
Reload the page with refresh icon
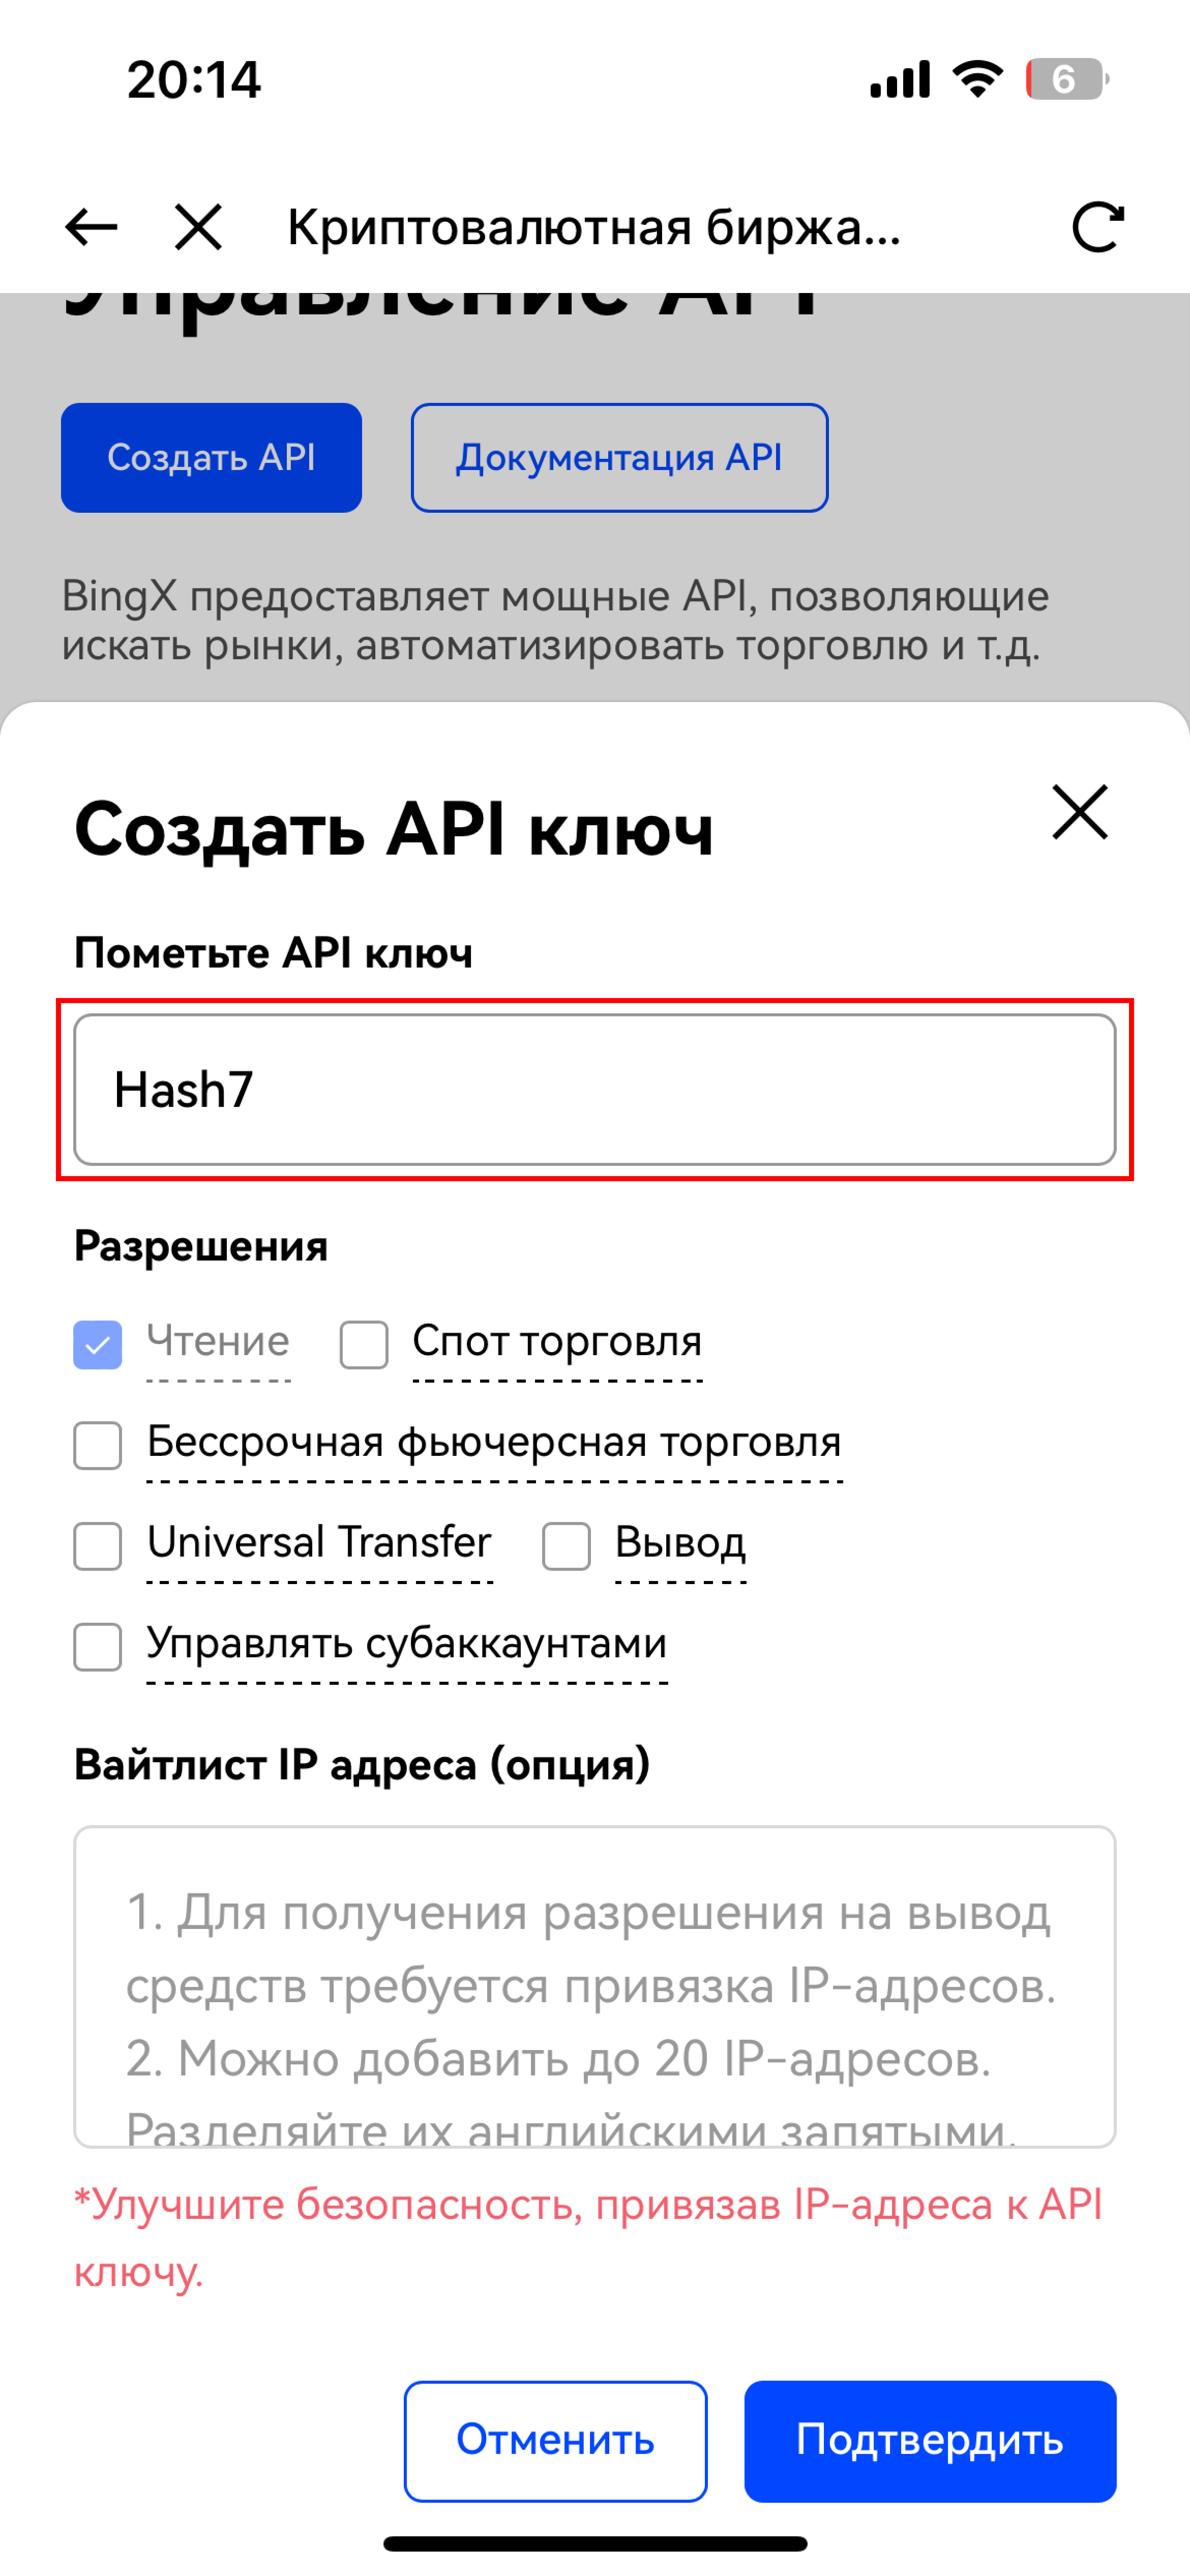click(1097, 227)
